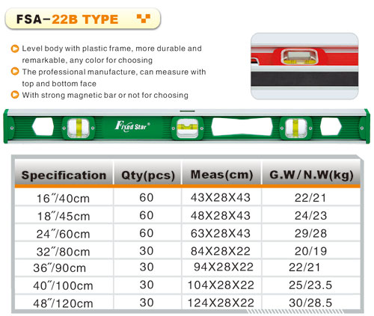The image size is (374, 316).
Task: Click the left vertical bubble vial
Action: (79, 128)
